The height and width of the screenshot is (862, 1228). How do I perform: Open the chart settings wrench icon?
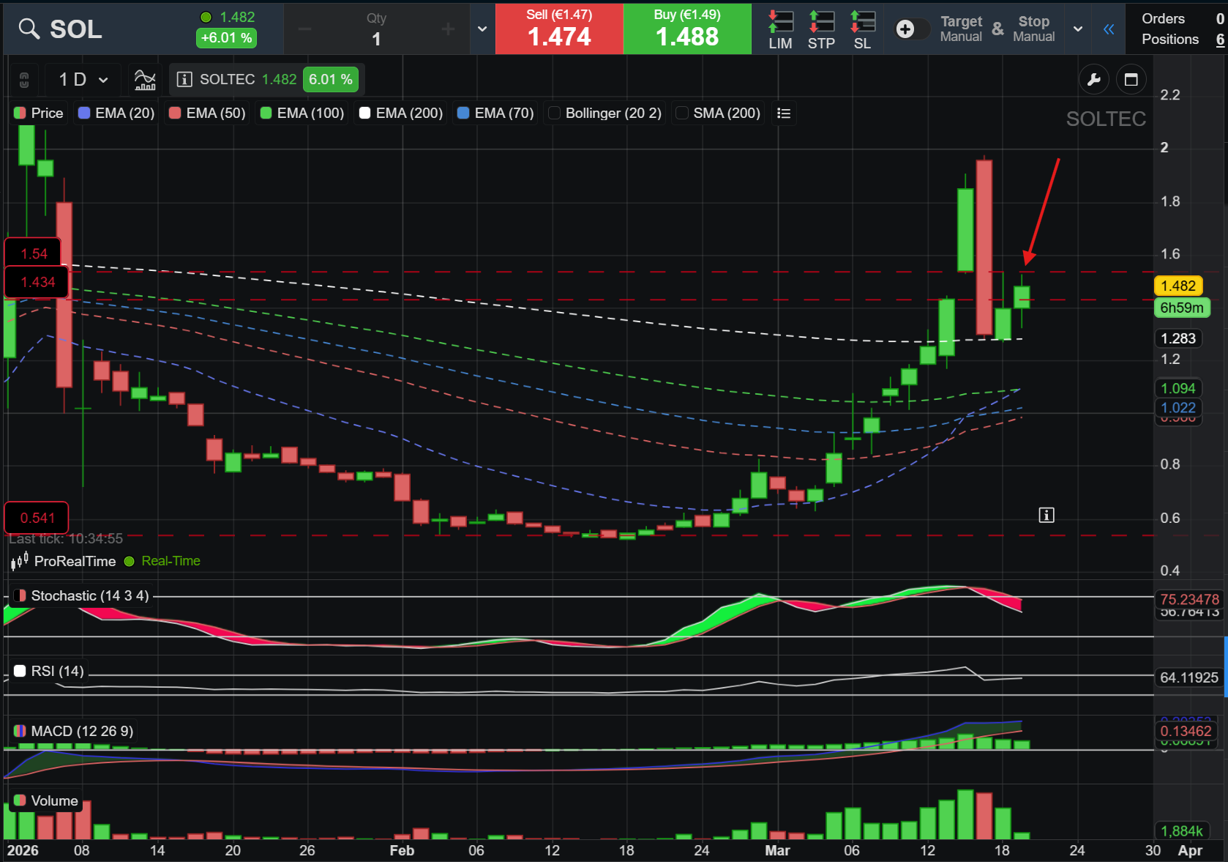point(1093,79)
